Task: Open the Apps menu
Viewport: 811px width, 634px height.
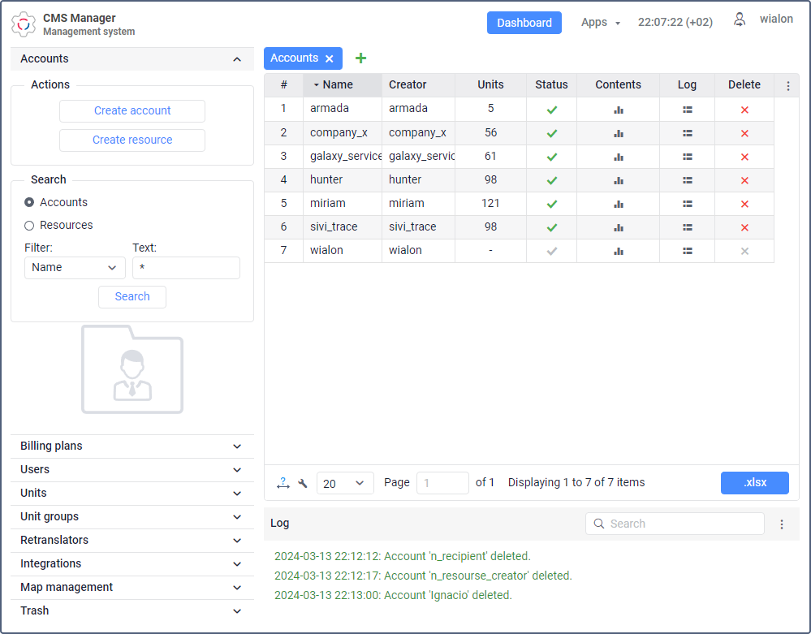Action: click(600, 23)
